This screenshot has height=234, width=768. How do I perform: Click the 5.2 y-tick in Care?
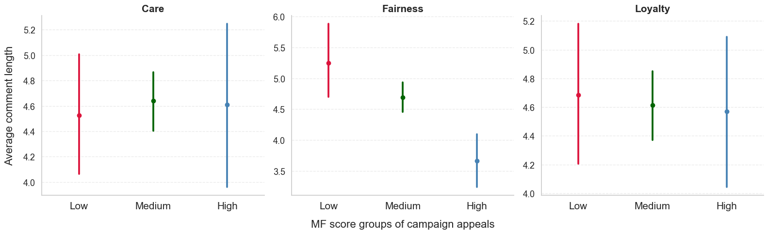click(29, 30)
